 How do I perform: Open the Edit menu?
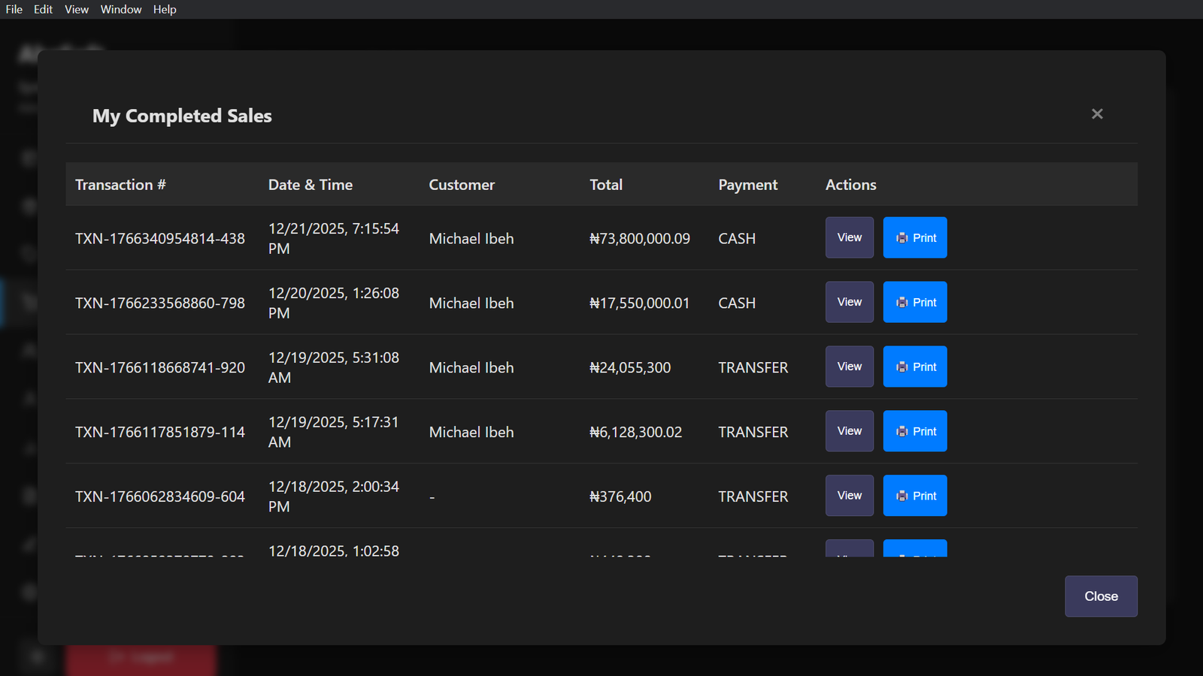coord(43,10)
